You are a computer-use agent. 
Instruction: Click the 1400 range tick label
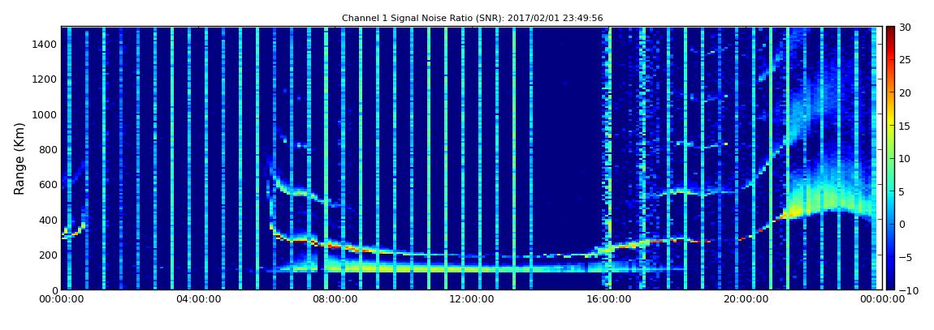(45, 45)
